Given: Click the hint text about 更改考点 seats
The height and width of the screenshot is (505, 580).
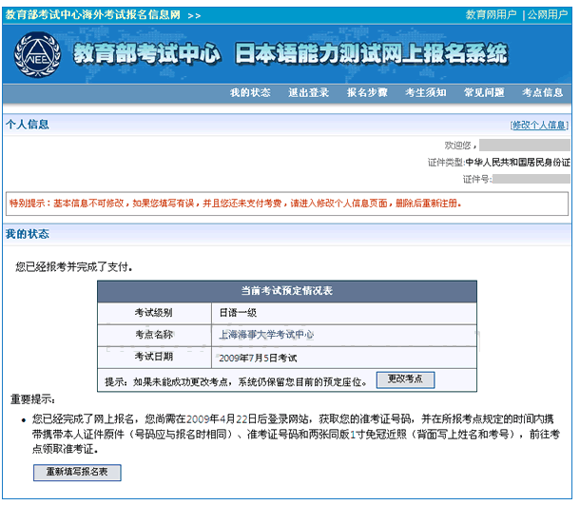Looking at the screenshot, I should tap(236, 382).
